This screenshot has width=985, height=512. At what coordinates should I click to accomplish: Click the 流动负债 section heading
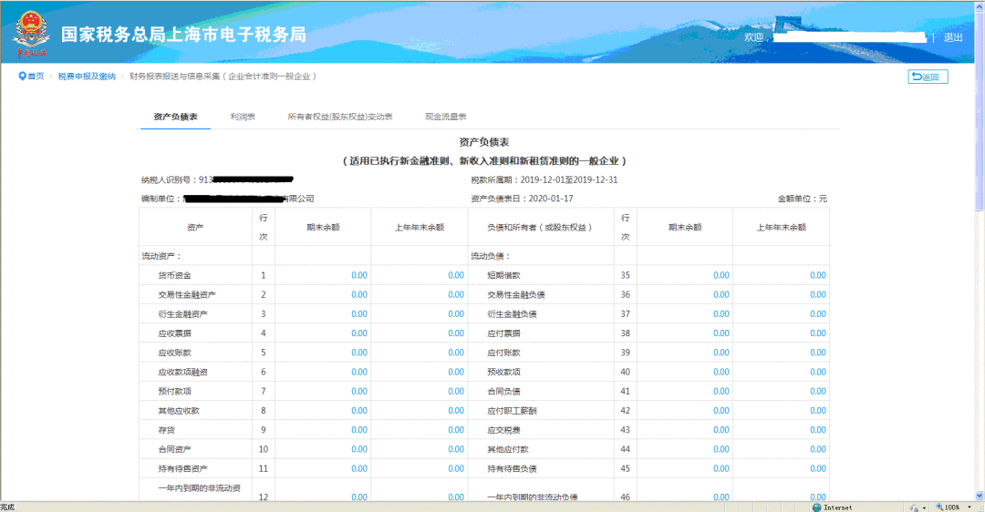pos(490,256)
